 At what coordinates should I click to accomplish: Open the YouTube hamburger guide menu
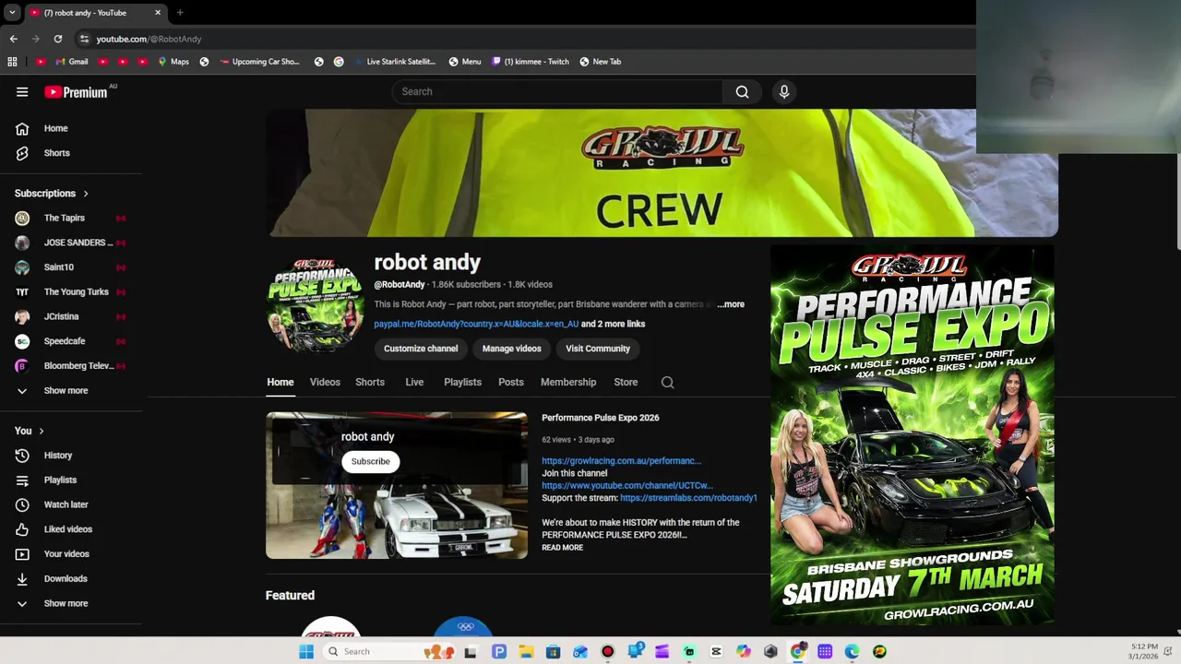coord(22,91)
